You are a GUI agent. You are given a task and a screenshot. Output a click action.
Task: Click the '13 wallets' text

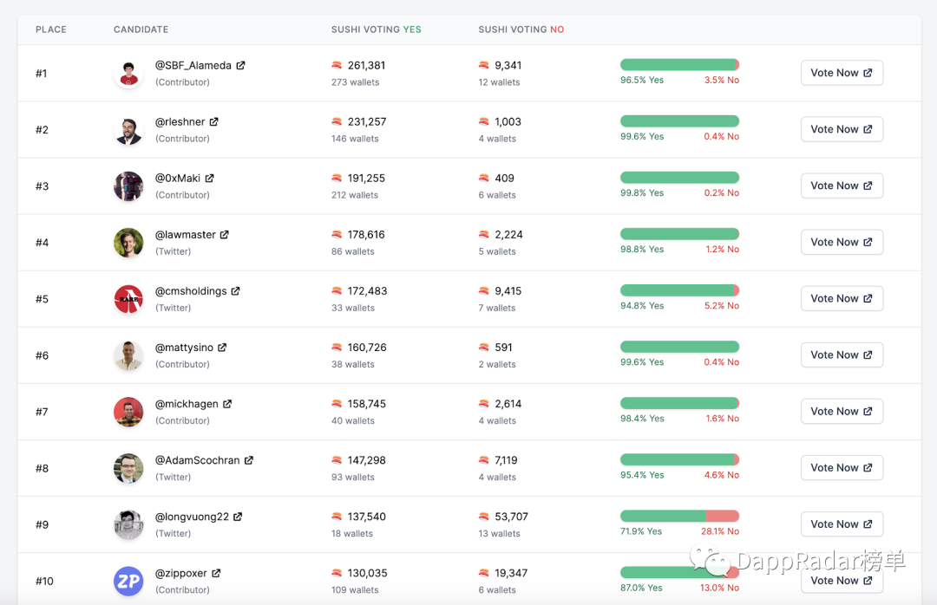[499, 534]
